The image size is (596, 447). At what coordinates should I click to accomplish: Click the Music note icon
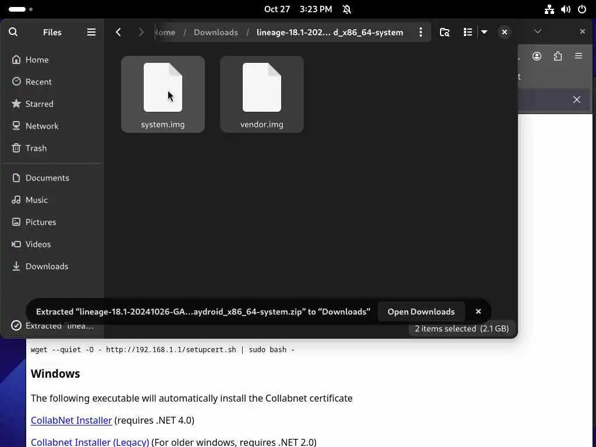[16, 200]
